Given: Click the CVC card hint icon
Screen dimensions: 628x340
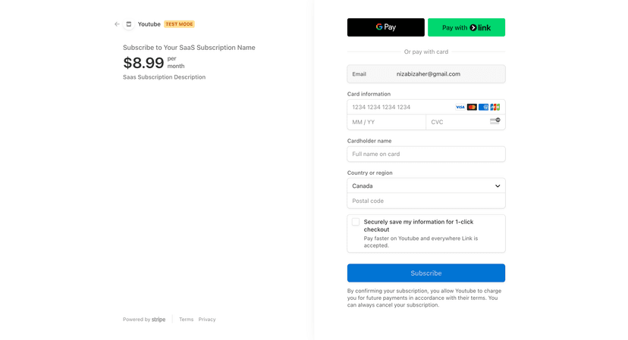Looking at the screenshot, I should tap(495, 121).
